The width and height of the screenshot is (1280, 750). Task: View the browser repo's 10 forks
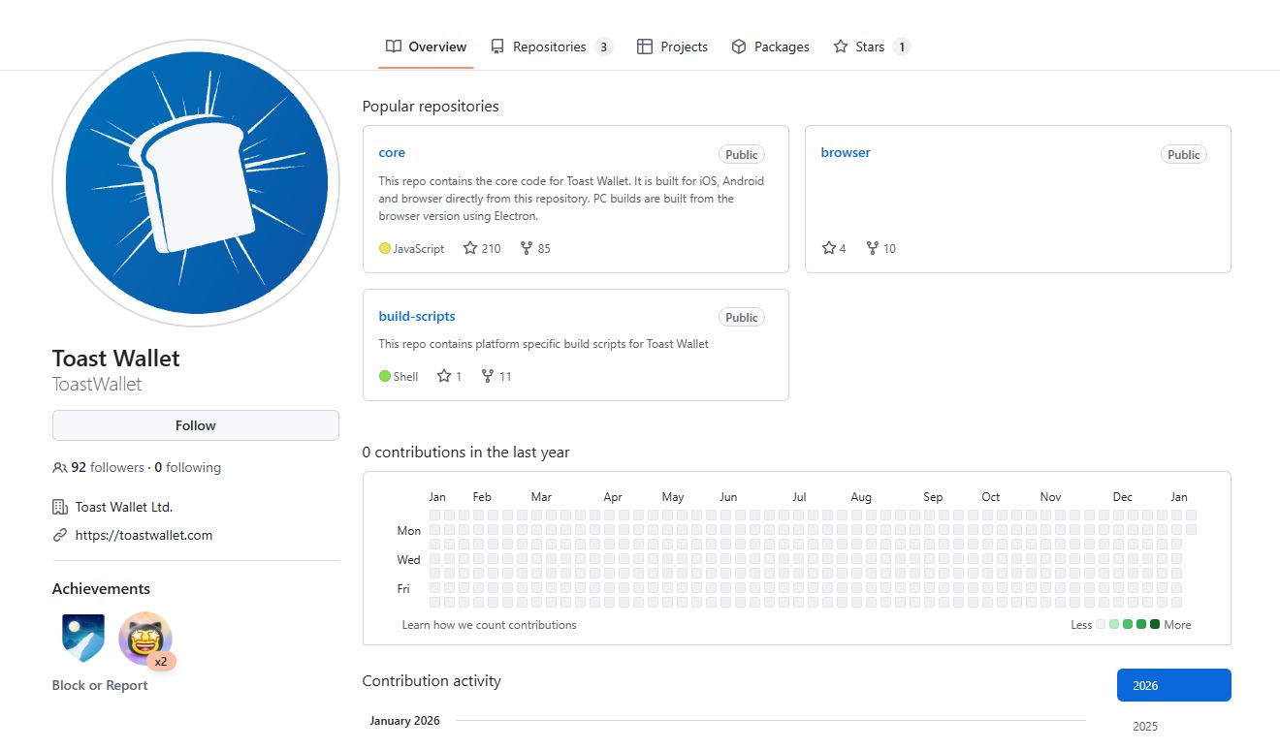click(880, 249)
